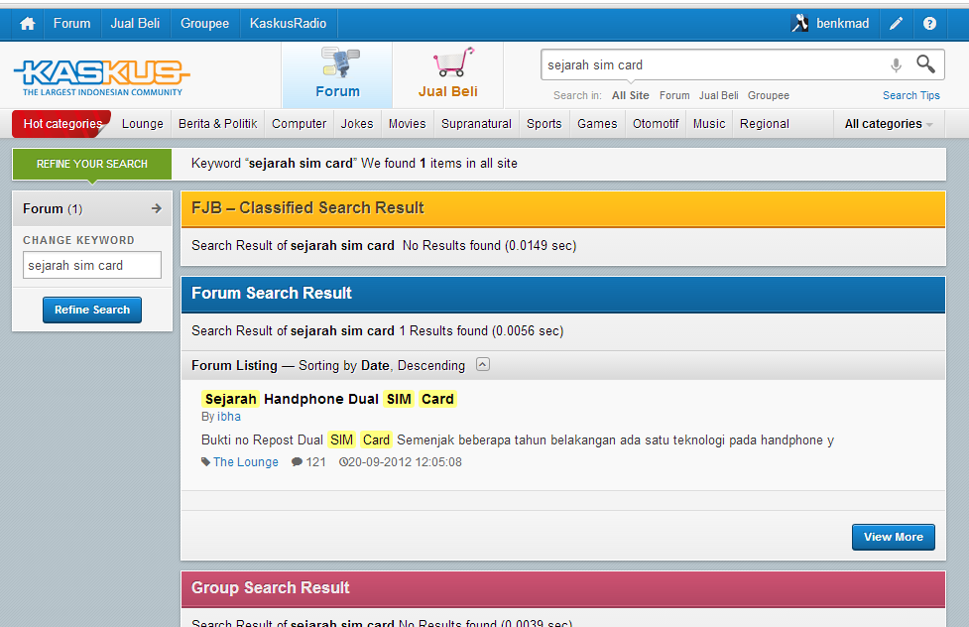Click the tag icon beside The Lounge

tap(205, 462)
